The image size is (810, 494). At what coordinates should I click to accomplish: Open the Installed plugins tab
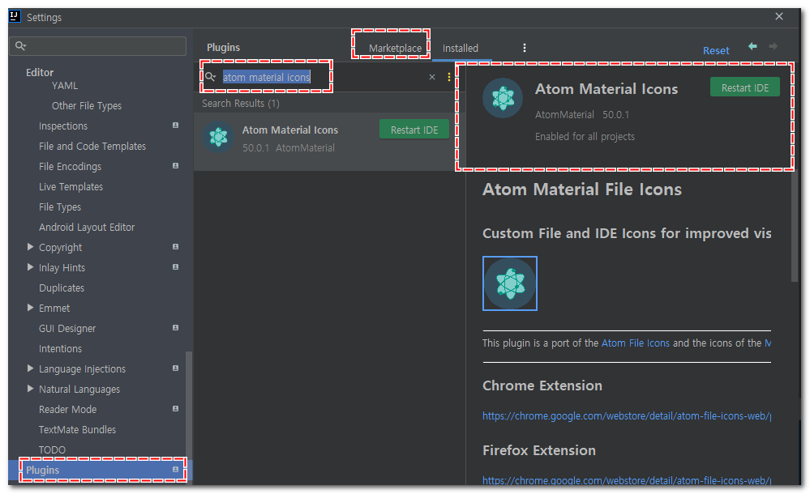coord(461,48)
